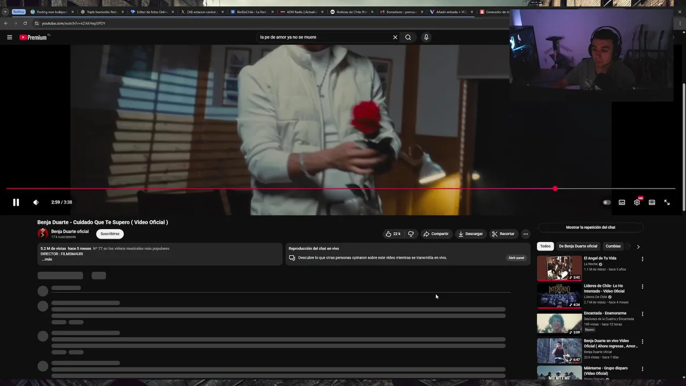The image size is (686, 386).
Task: Open the browser tab search dropdown
Action: [x=5, y=12]
